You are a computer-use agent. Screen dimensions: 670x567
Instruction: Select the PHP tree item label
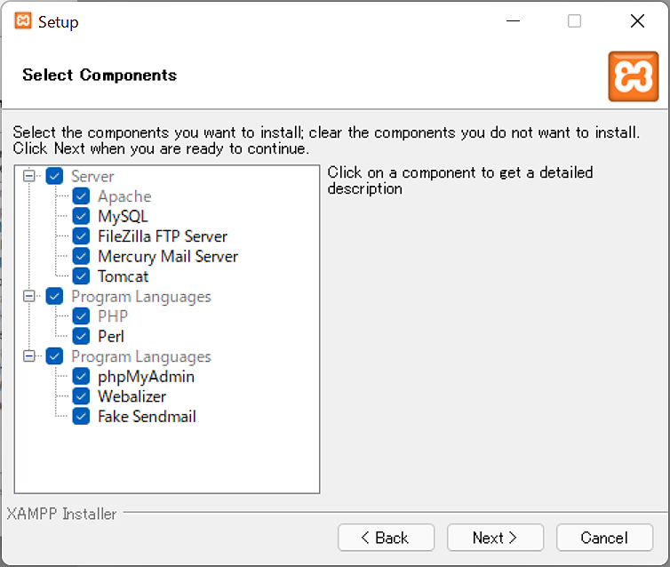pyautogui.click(x=113, y=316)
